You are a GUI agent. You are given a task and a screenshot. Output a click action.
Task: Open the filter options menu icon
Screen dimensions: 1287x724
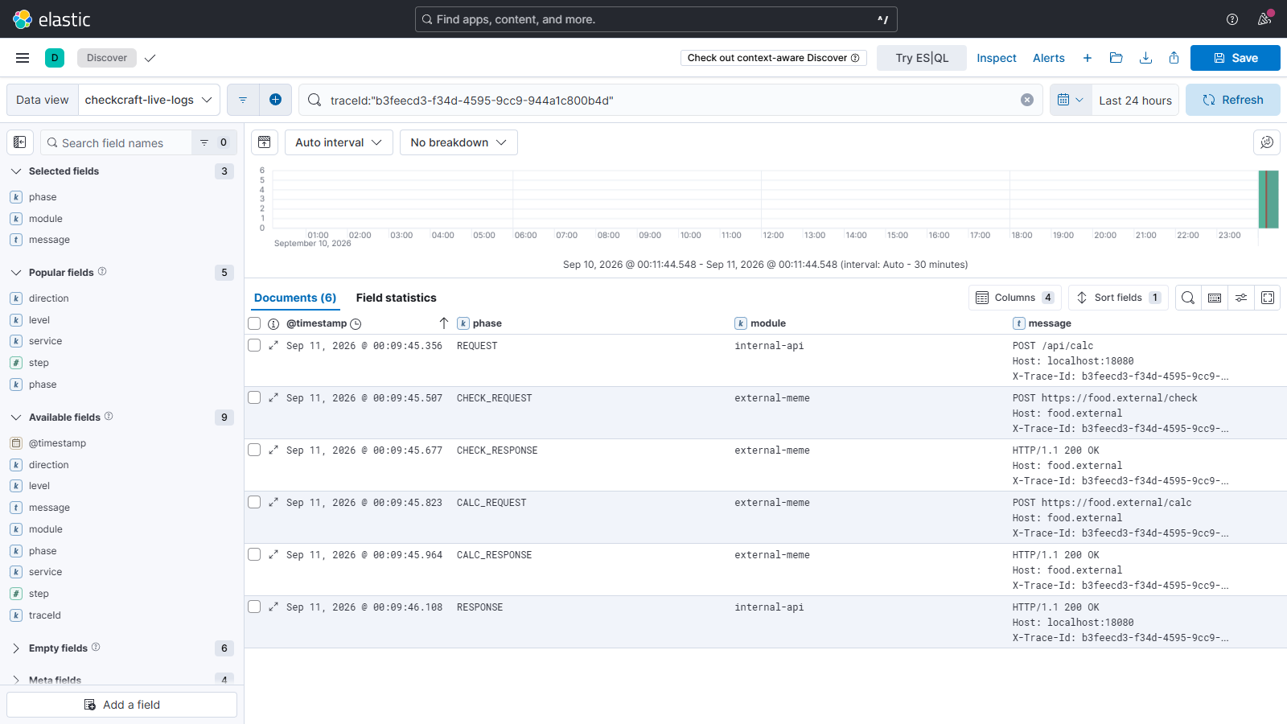[243, 100]
